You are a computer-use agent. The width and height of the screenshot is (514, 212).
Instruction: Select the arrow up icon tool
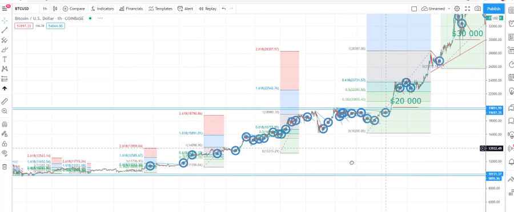click(5, 89)
